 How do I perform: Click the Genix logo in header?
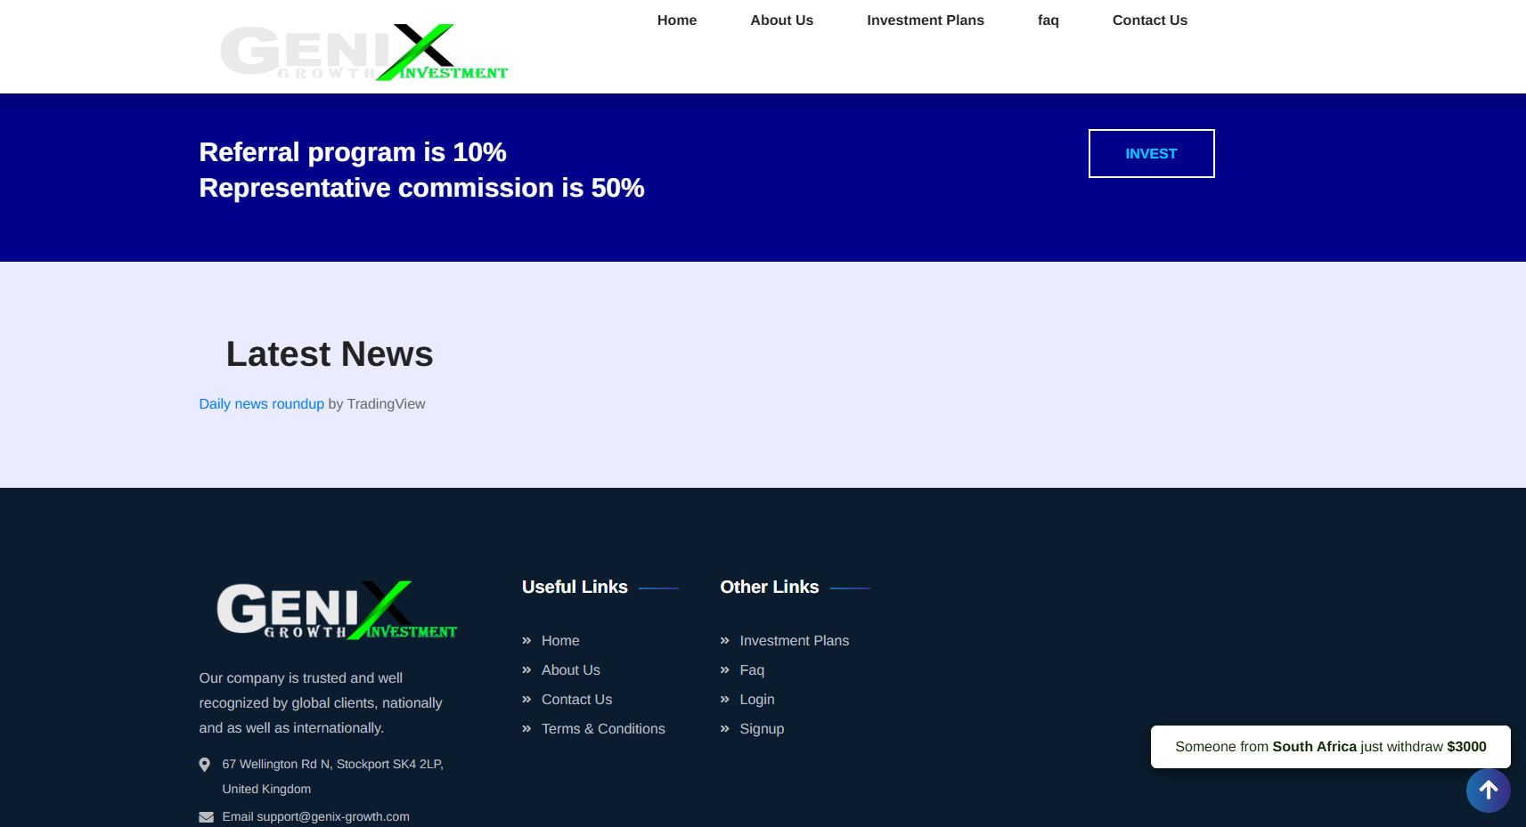363,53
